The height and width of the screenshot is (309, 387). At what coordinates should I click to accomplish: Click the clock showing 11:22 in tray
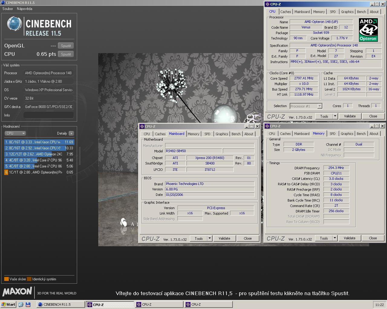click(379, 305)
